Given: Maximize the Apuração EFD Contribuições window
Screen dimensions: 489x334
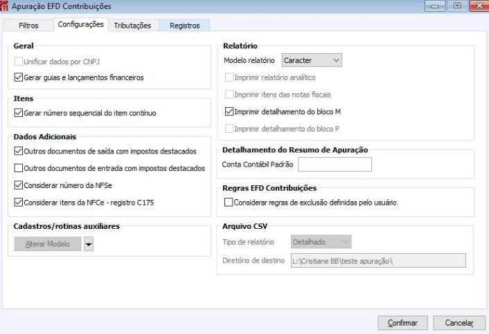Looking at the screenshot, I should click(x=457, y=6).
